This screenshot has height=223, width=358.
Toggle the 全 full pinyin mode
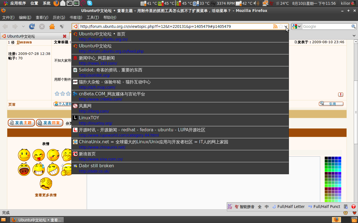260,207
